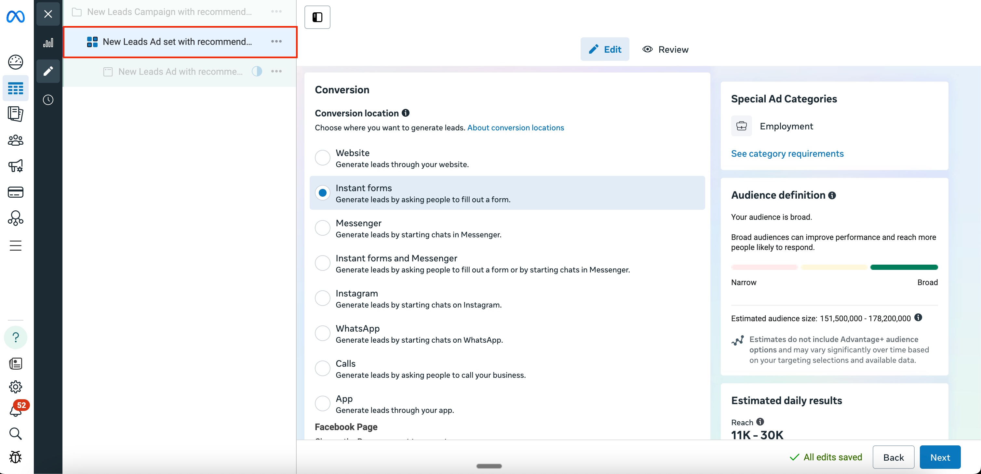
Task: Open the megaphone advertising settings icon
Action: (x=16, y=166)
